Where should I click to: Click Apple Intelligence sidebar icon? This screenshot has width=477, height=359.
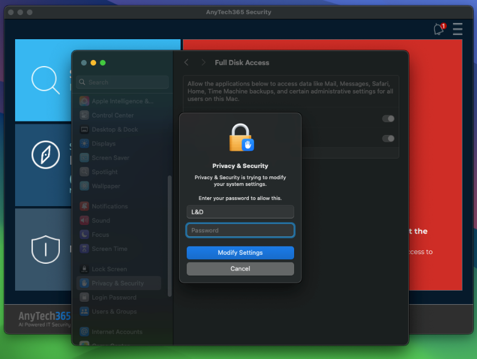pos(84,101)
